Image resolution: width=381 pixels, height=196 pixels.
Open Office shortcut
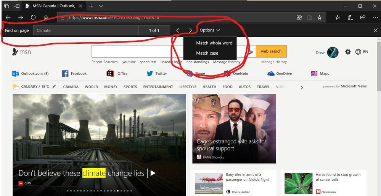(117, 74)
